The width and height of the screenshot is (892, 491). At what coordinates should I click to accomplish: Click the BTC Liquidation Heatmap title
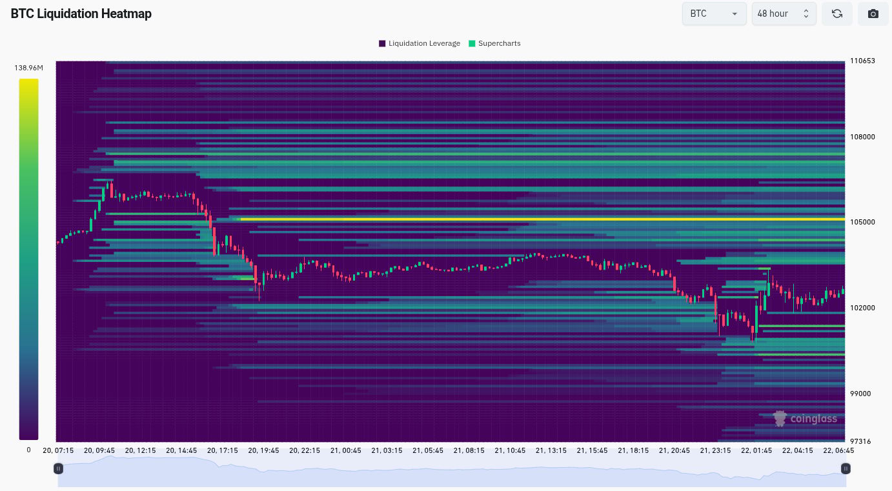pos(81,14)
